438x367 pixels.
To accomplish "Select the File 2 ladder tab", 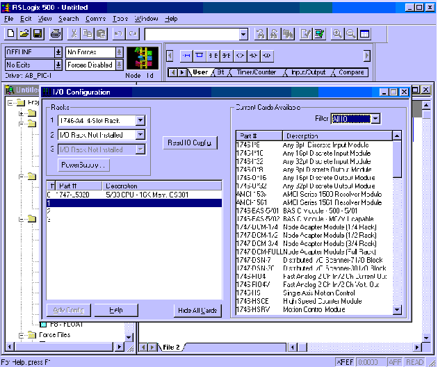I will [171, 347].
